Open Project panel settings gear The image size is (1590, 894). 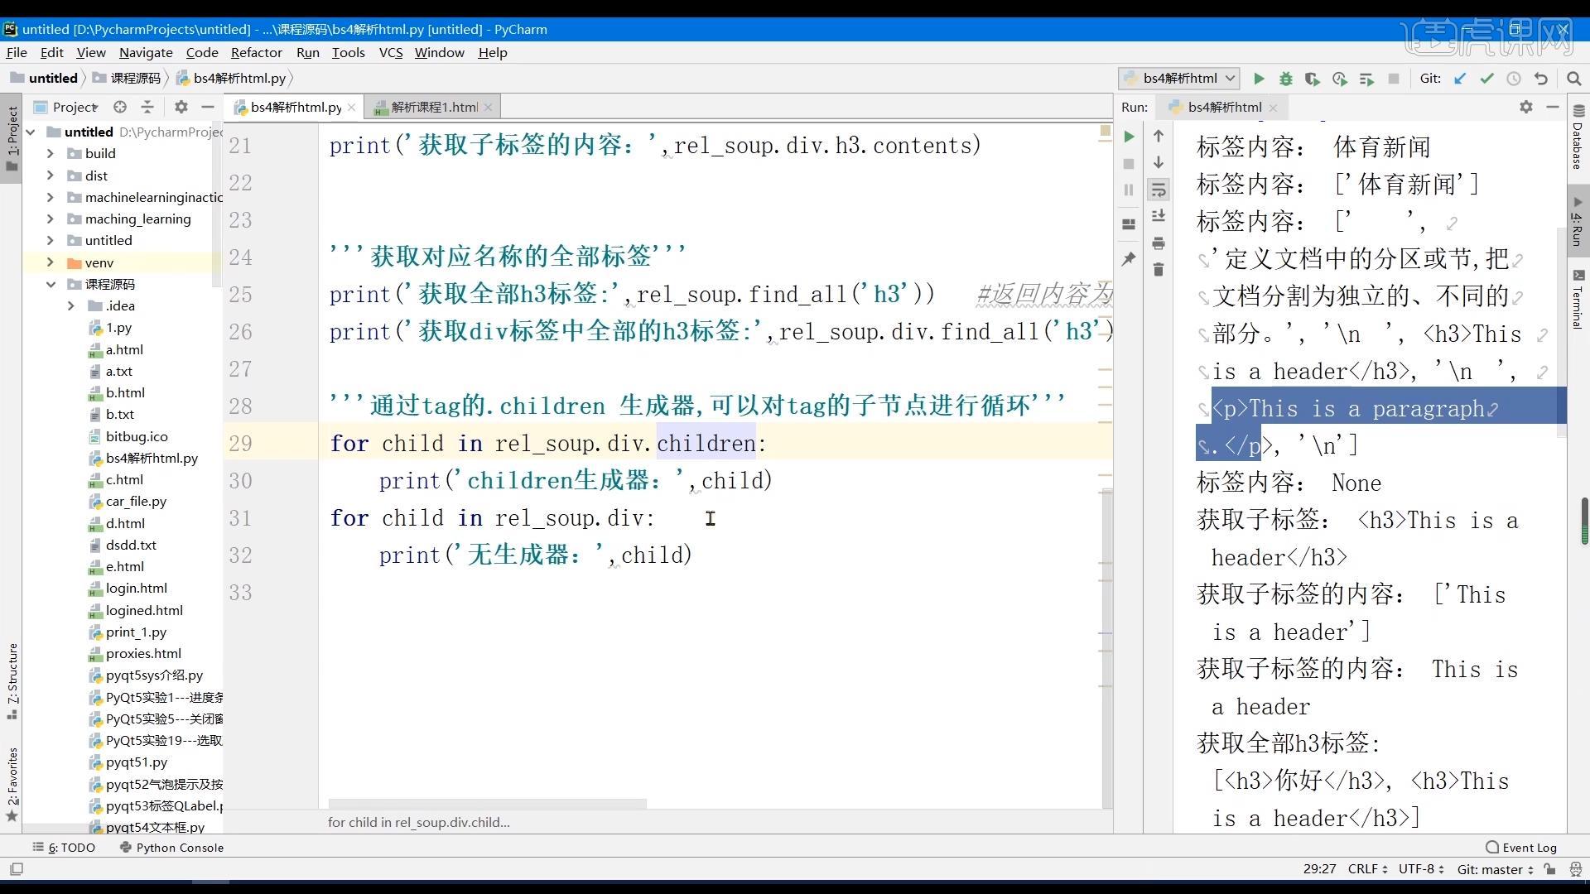pyautogui.click(x=181, y=107)
